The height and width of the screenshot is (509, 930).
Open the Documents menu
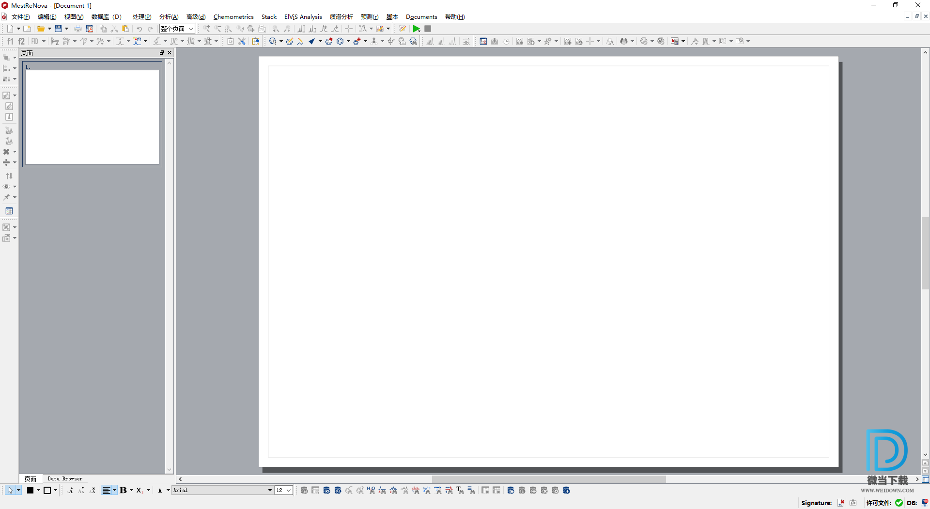421,17
